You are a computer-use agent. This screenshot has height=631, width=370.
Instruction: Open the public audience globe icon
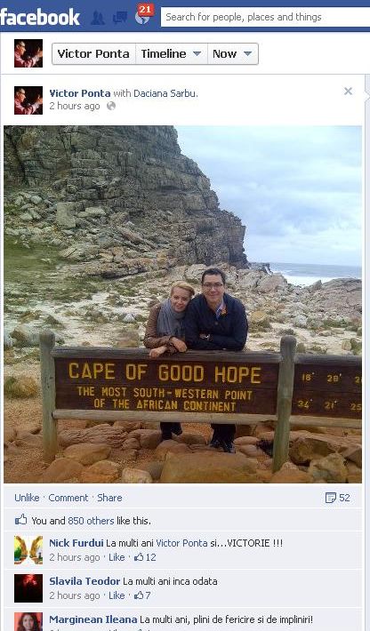pyautogui.click(x=110, y=106)
